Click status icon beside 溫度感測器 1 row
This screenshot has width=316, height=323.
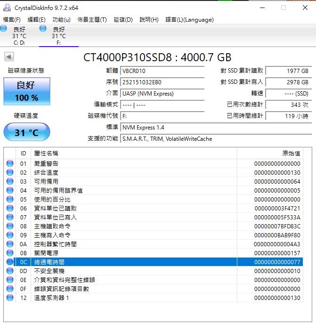point(10,298)
